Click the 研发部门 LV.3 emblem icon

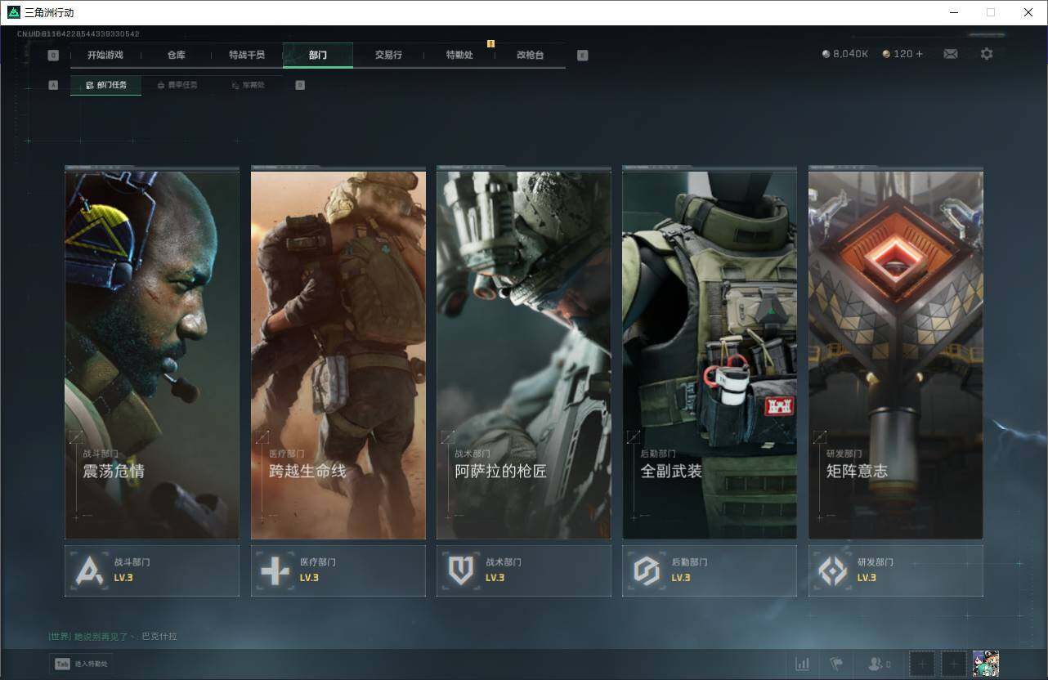pyautogui.click(x=833, y=570)
